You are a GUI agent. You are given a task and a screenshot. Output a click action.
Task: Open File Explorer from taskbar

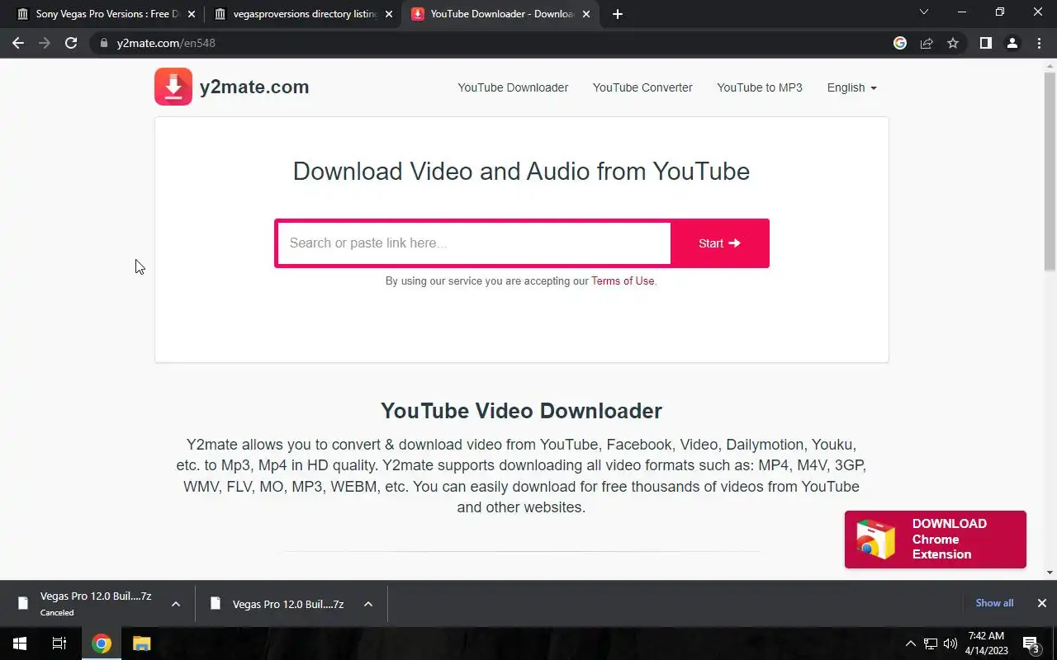coord(141,643)
